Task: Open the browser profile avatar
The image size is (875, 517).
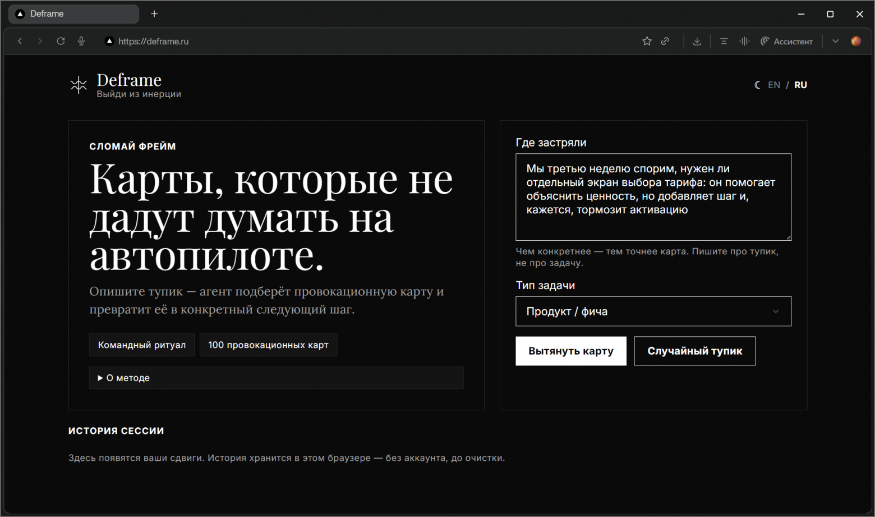Action: 856,41
